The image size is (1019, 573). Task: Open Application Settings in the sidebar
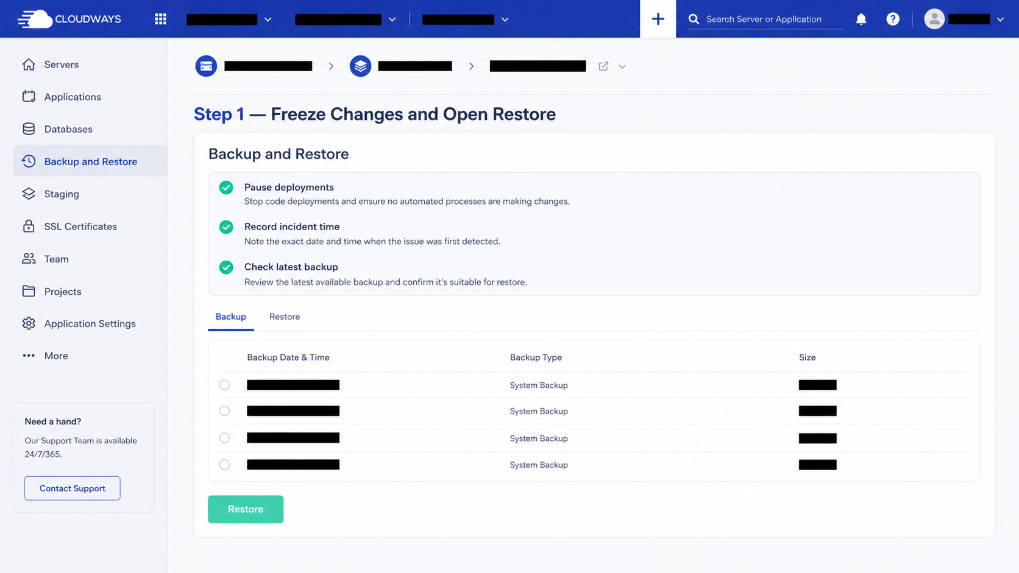pos(90,323)
